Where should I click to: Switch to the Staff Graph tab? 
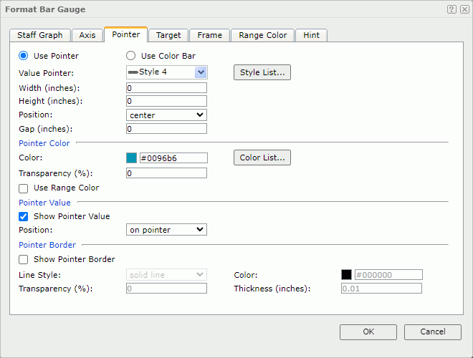40,35
